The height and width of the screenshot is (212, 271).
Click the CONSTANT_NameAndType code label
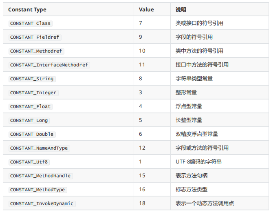pos(39,148)
